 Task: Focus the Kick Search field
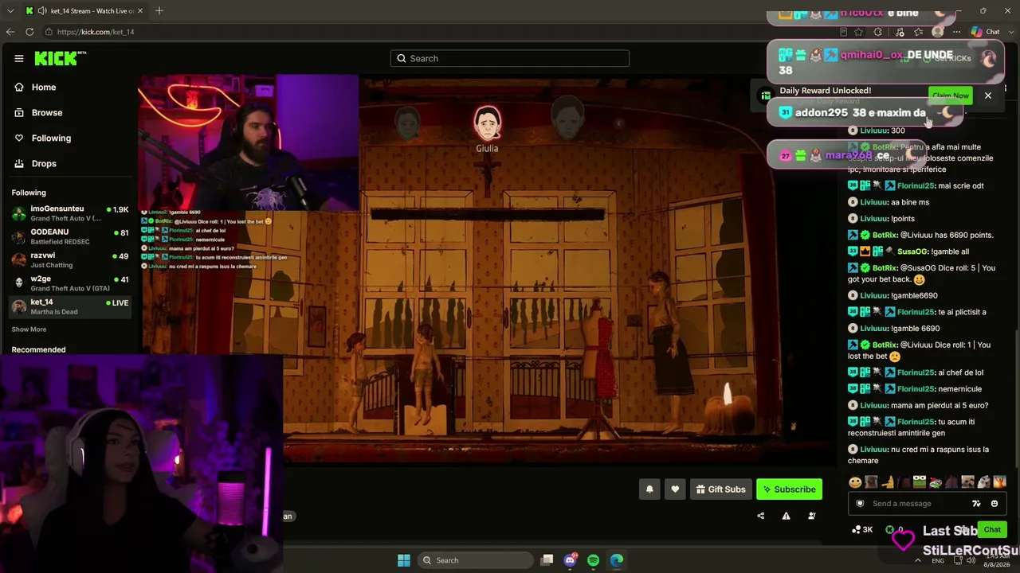coord(510,58)
